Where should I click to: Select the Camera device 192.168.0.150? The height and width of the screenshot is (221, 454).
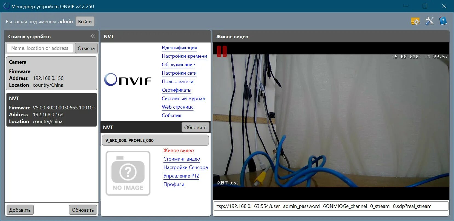51,73
